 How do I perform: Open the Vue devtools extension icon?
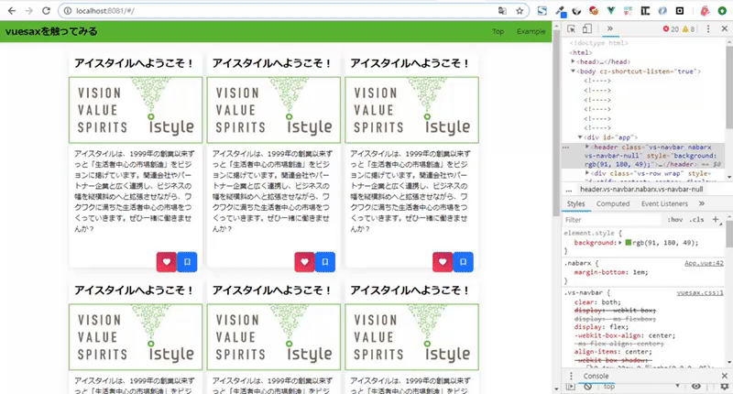(611, 11)
